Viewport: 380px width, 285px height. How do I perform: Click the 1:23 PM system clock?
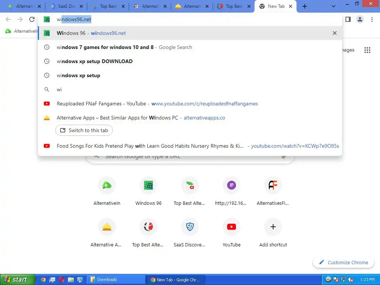tap(367, 280)
